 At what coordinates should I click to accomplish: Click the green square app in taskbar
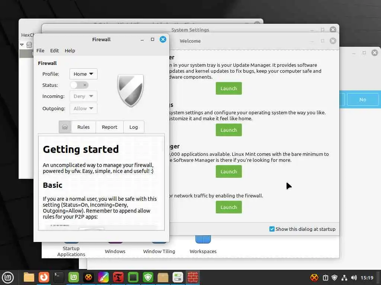[133, 278]
